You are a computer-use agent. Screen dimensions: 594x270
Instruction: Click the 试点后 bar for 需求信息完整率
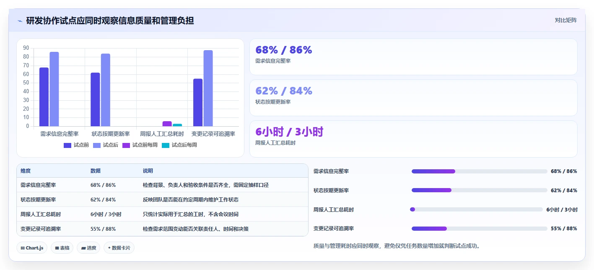tap(54, 89)
